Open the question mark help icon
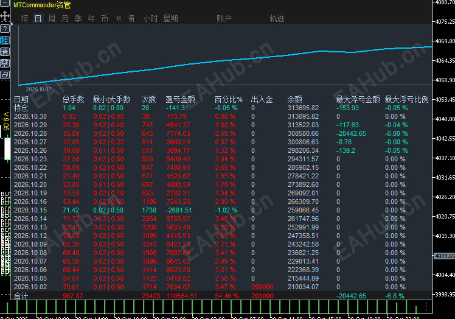 click(5, 29)
